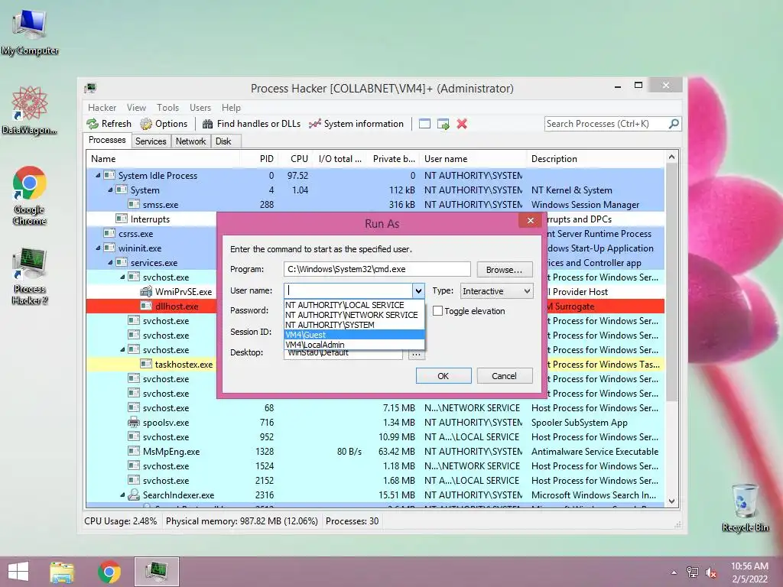783x587 pixels.
Task: Click the User name text field
Action: coord(349,290)
